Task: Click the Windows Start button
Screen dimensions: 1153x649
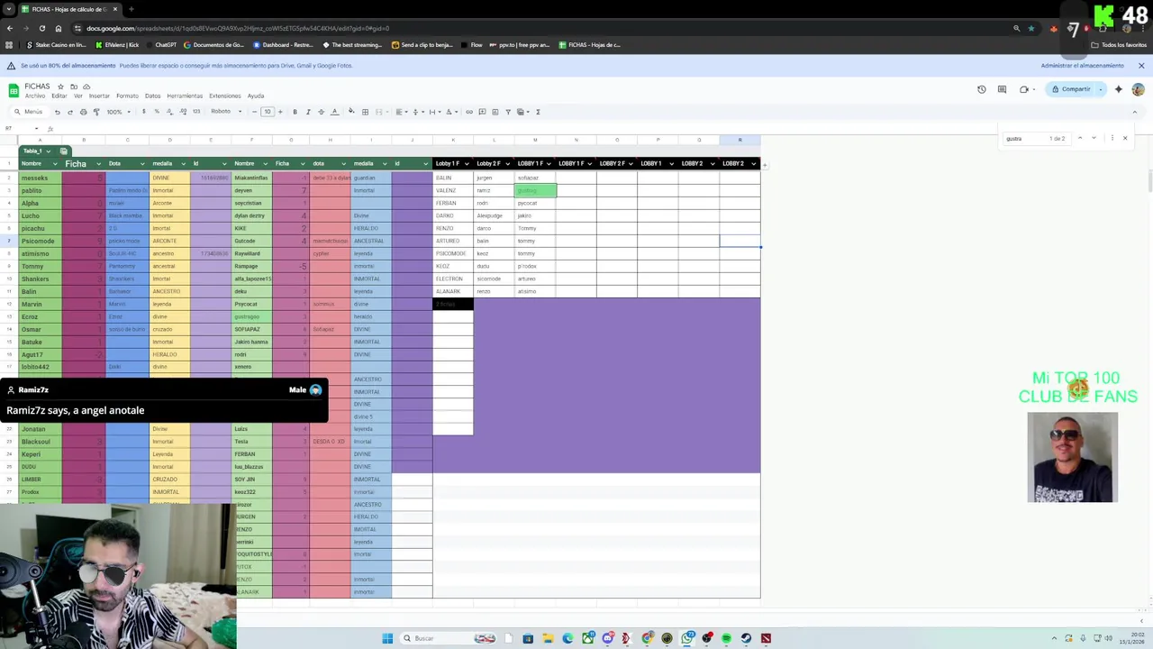Action: point(387,638)
